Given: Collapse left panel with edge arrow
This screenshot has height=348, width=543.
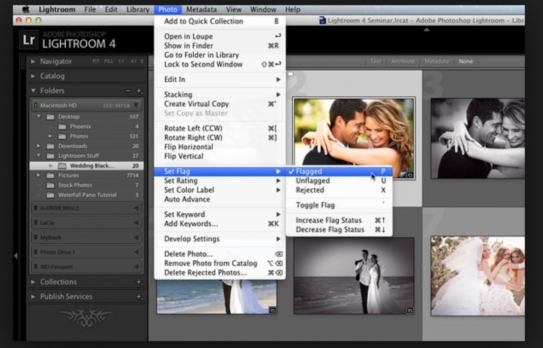Looking at the screenshot, I should (x=16, y=256).
